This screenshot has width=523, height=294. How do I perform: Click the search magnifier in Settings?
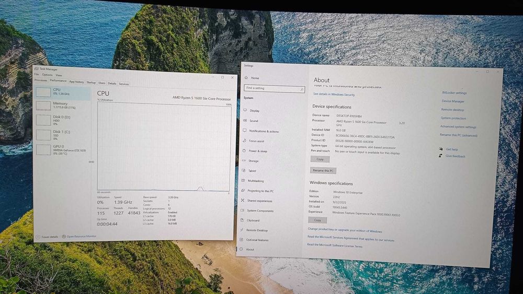click(302, 89)
